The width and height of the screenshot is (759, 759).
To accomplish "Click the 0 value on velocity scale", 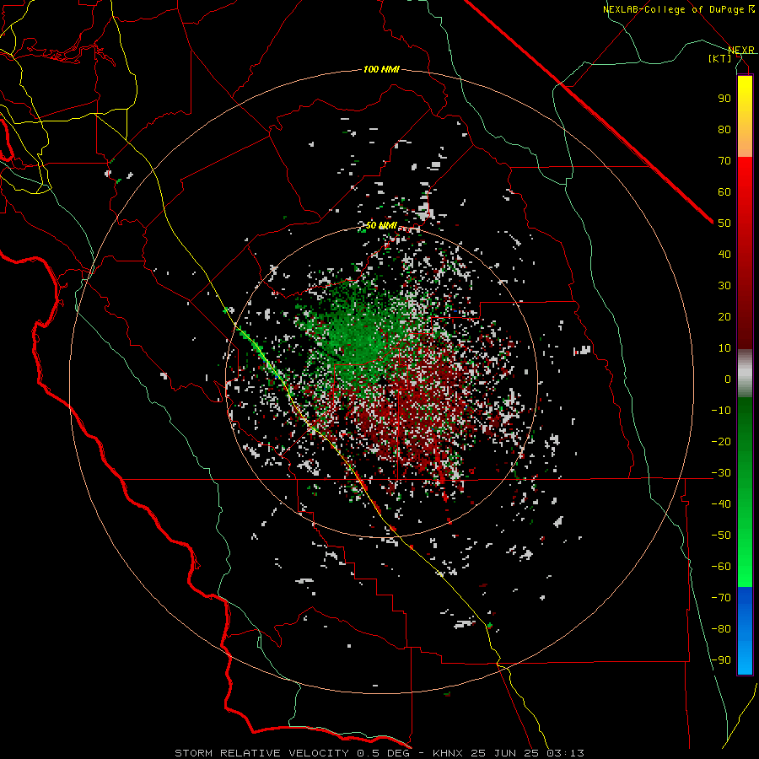I will 728,379.
